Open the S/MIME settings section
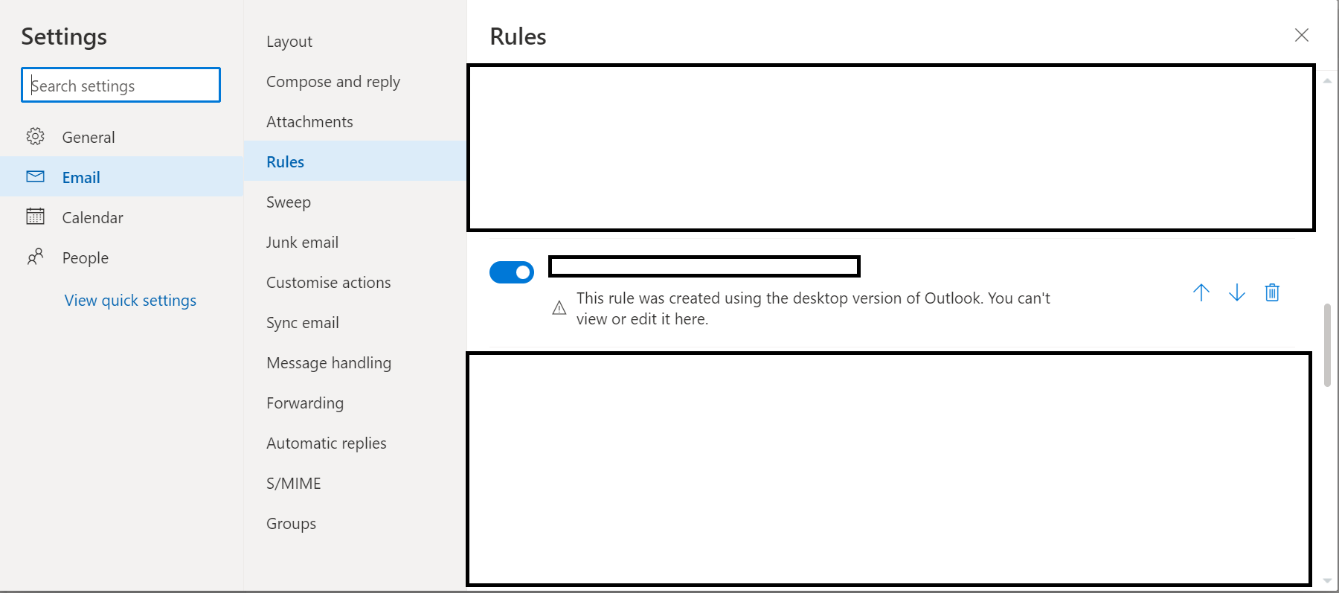The width and height of the screenshot is (1339, 593). (293, 483)
